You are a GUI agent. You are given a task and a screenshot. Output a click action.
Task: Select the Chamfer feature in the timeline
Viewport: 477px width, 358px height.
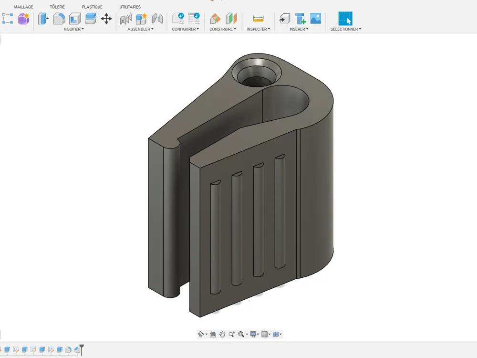point(77,349)
